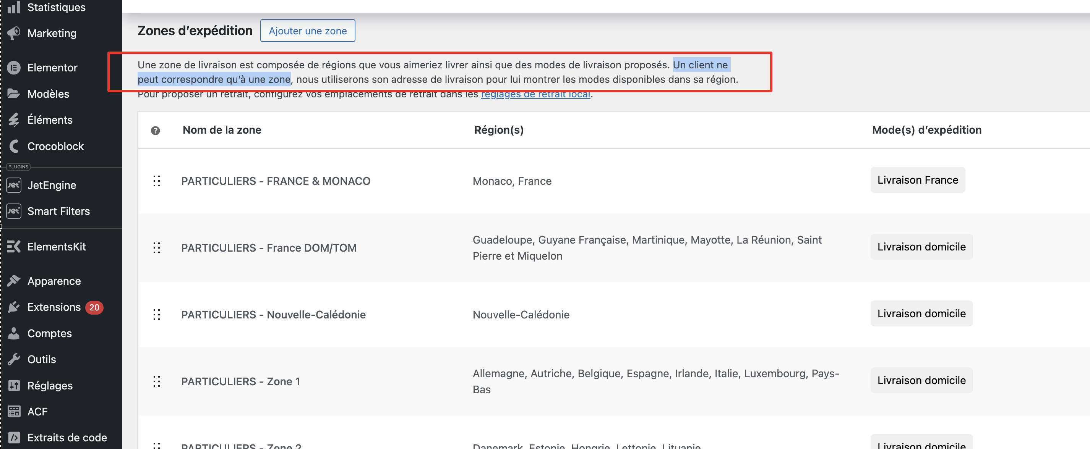This screenshot has height=449, width=1090.
Task: Click the Nom de la zone column header
Action: 222,130
